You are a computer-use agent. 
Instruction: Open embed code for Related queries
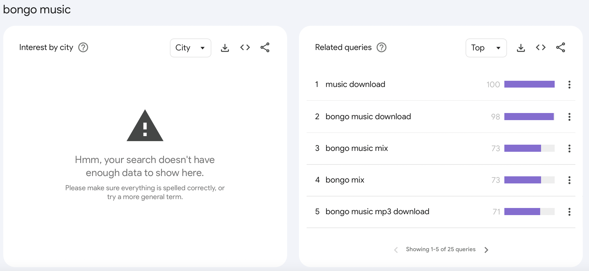click(x=540, y=48)
